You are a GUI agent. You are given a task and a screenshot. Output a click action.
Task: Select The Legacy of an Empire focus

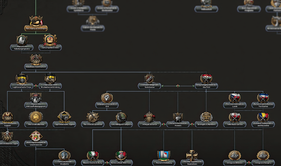pos(36,23)
